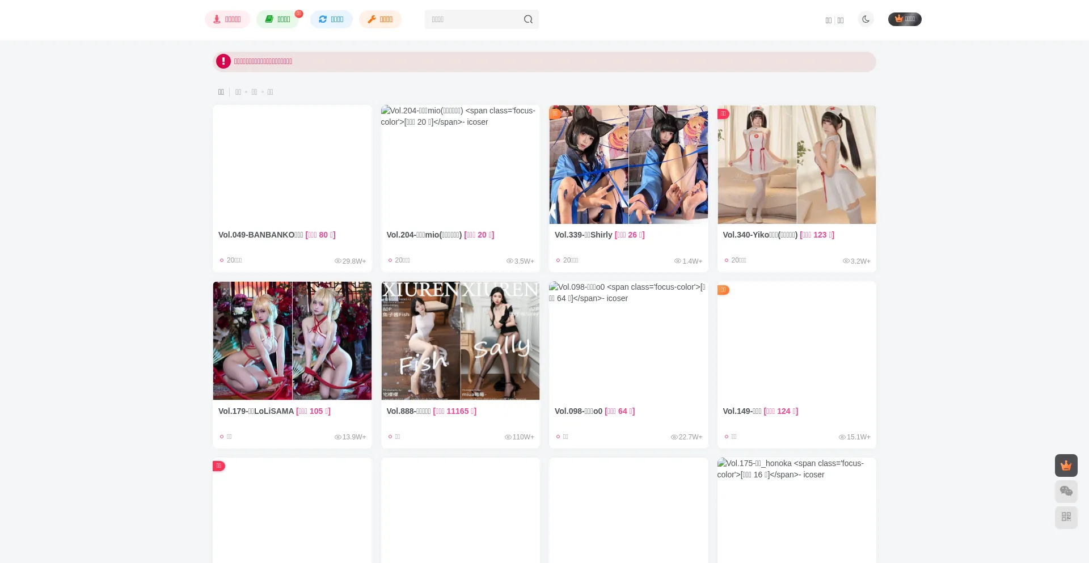Click the magnifier search icon

(x=528, y=19)
